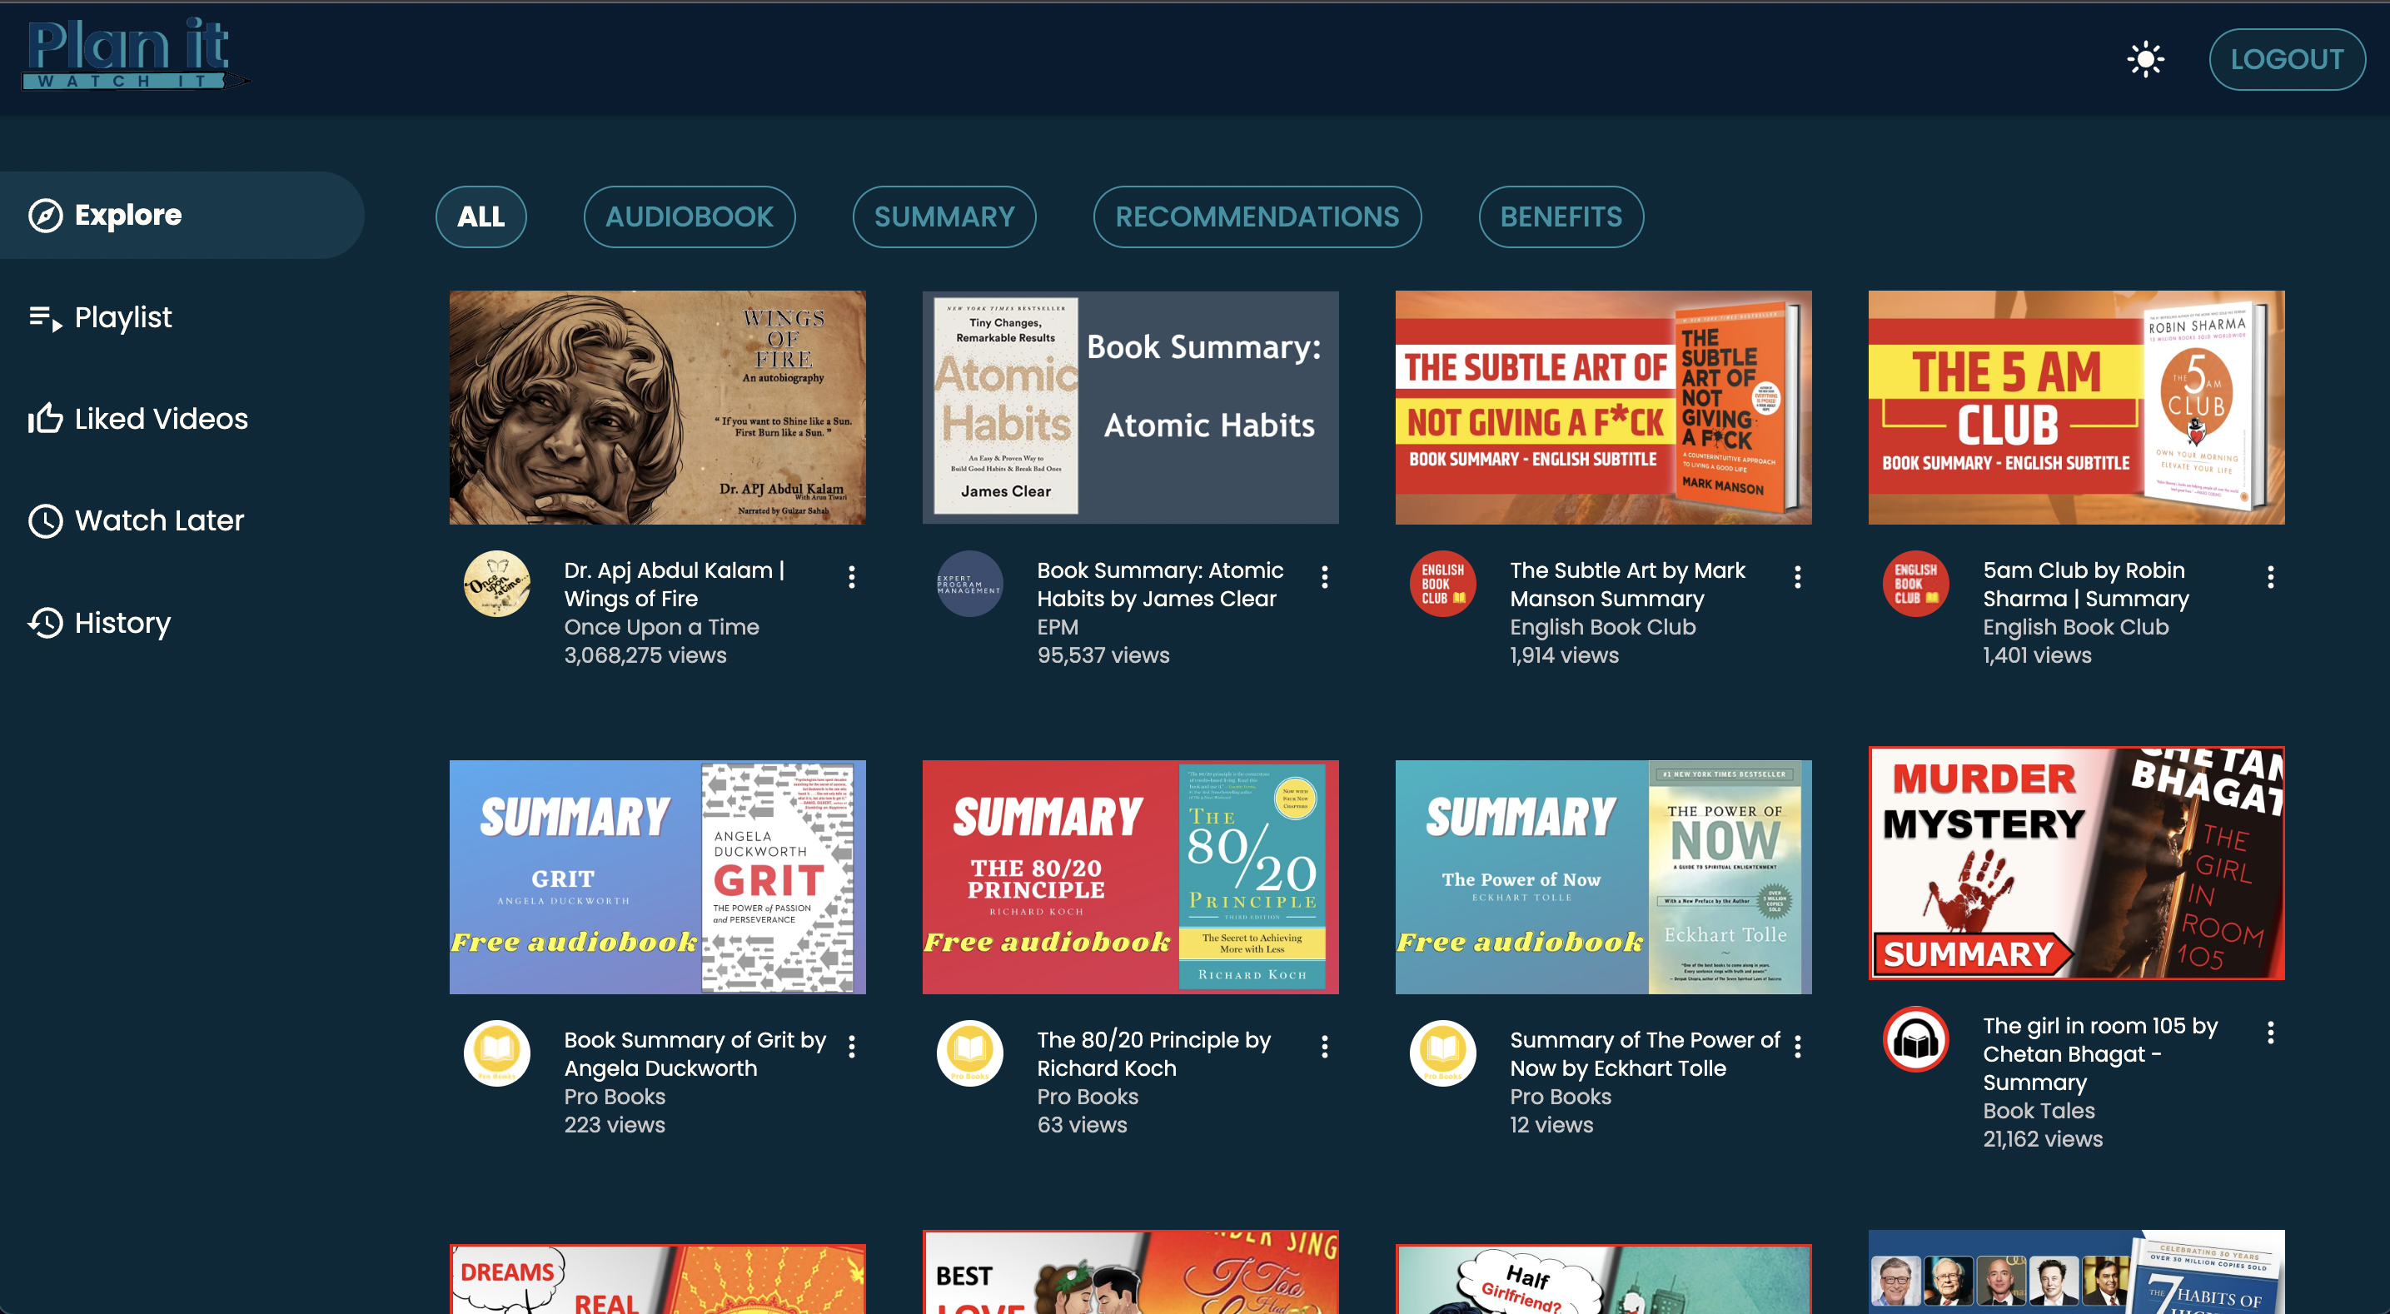
Task: Open title 'Summary of The Power of Now'
Action: (x=1645, y=1054)
